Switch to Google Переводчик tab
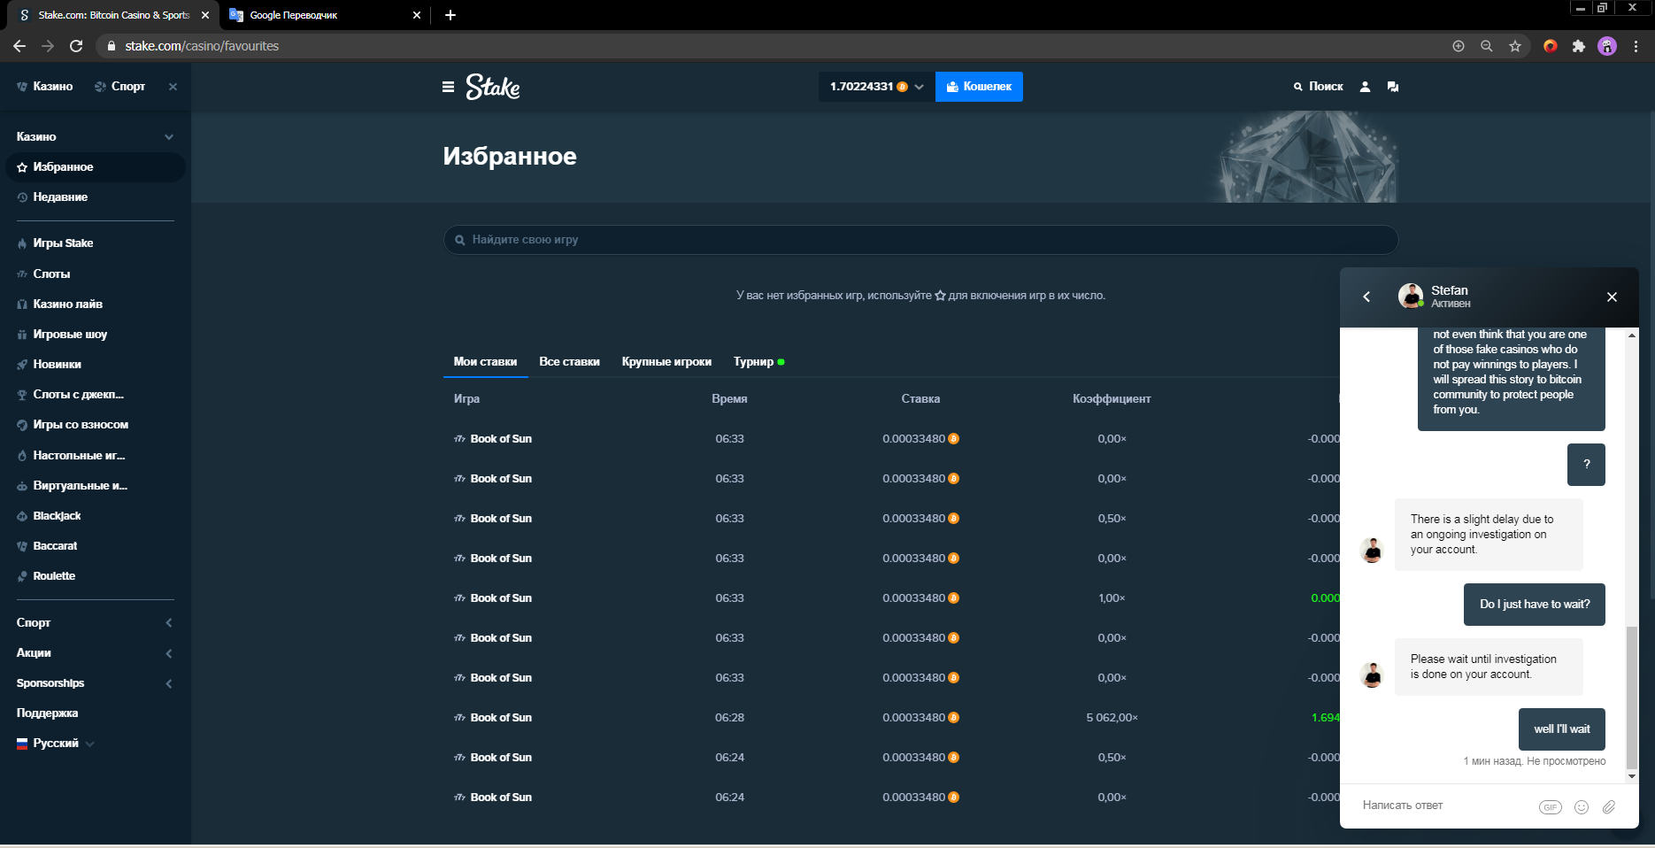 [x=326, y=15]
